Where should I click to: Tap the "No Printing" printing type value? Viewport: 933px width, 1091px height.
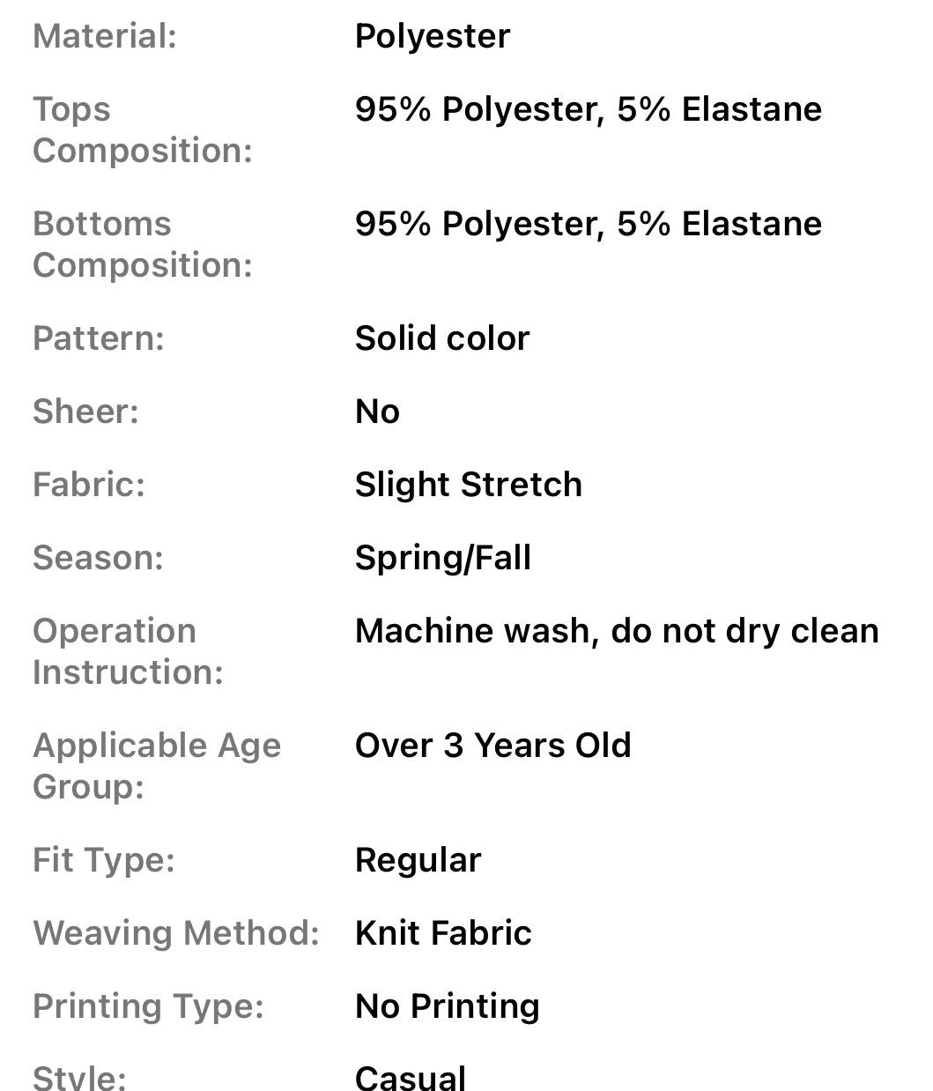447,1006
